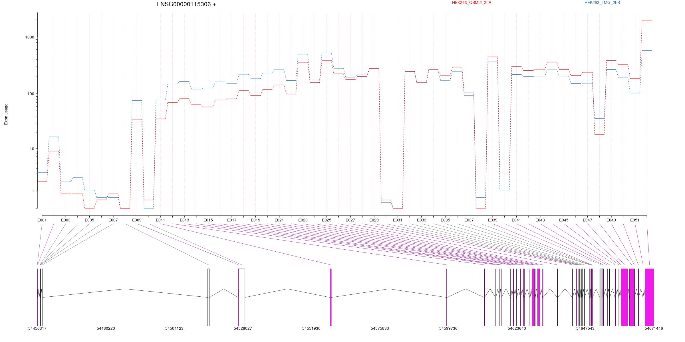Select exon label E039

point(493,220)
